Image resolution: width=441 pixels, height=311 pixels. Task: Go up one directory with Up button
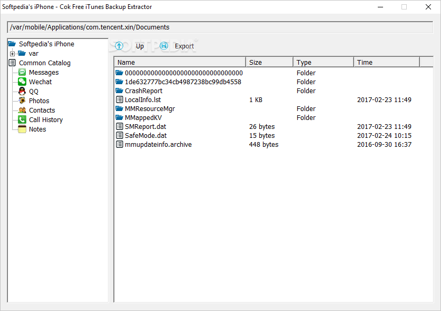(140, 46)
